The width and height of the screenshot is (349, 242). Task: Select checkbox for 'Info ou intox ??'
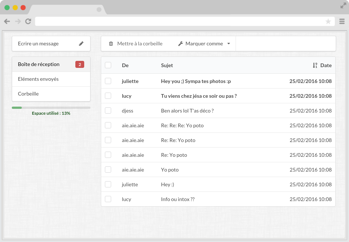pos(108,199)
